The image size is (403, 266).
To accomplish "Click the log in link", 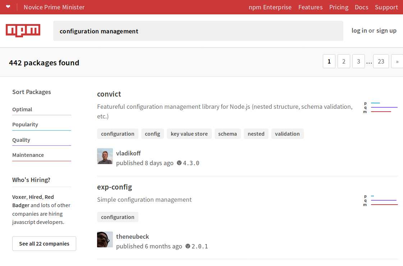I will pyautogui.click(x=359, y=31).
